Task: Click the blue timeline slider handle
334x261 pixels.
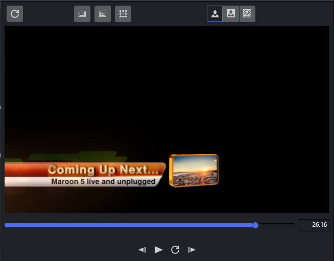Action: click(x=255, y=225)
